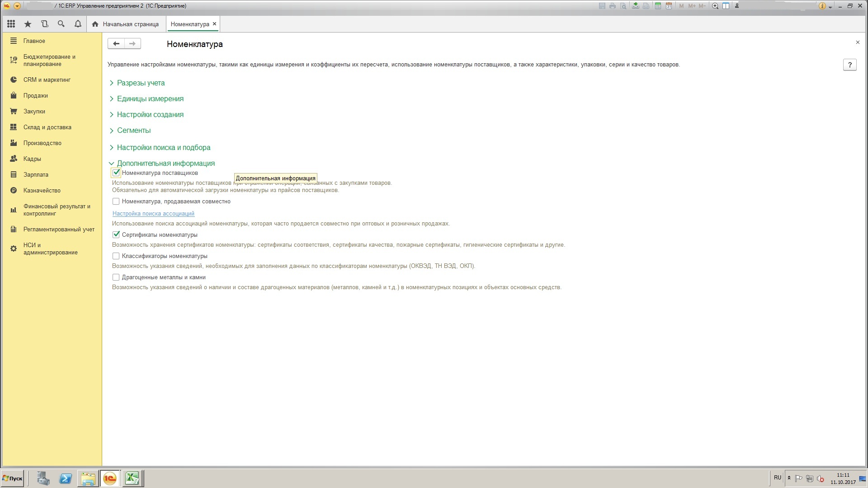This screenshot has height=488, width=868.
Task: Click the current user icon
Action: pyautogui.click(x=737, y=6)
